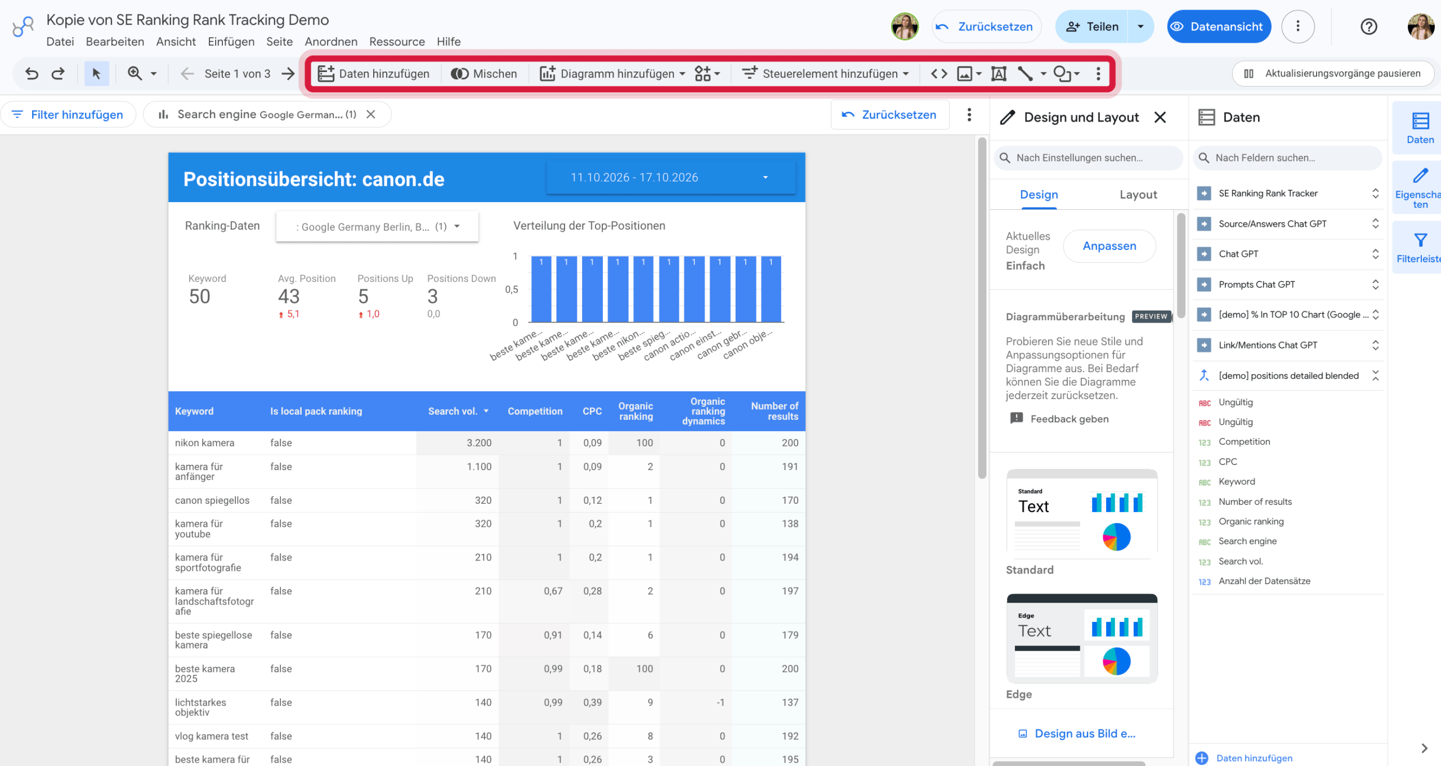Open the Datei menu
The image size is (1441, 766).
pos(60,42)
